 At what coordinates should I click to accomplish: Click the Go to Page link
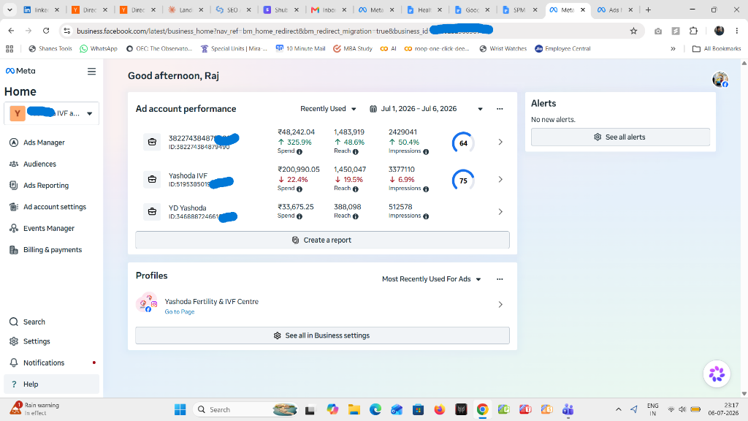[x=180, y=311]
